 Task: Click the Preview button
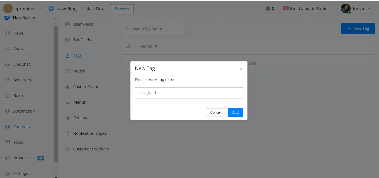click(122, 9)
